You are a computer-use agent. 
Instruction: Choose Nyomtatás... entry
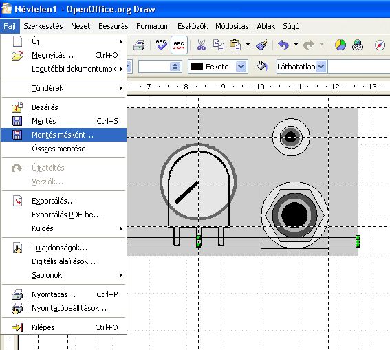click(x=64, y=294)
